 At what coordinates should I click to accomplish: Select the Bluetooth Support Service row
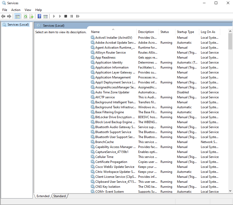pyautogui.click(x=113, y=132)
